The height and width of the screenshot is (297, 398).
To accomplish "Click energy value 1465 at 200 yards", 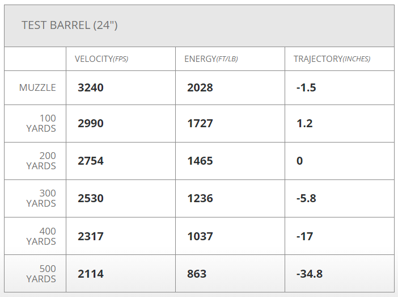I will click(200, 161).
